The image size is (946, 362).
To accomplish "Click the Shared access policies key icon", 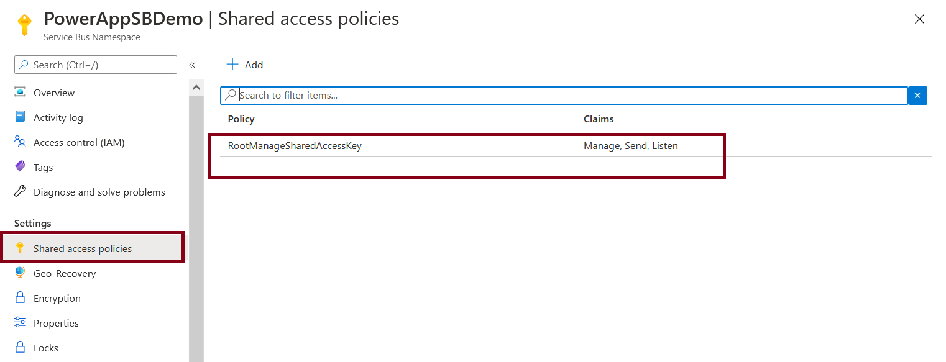I will tap(21, 248).
